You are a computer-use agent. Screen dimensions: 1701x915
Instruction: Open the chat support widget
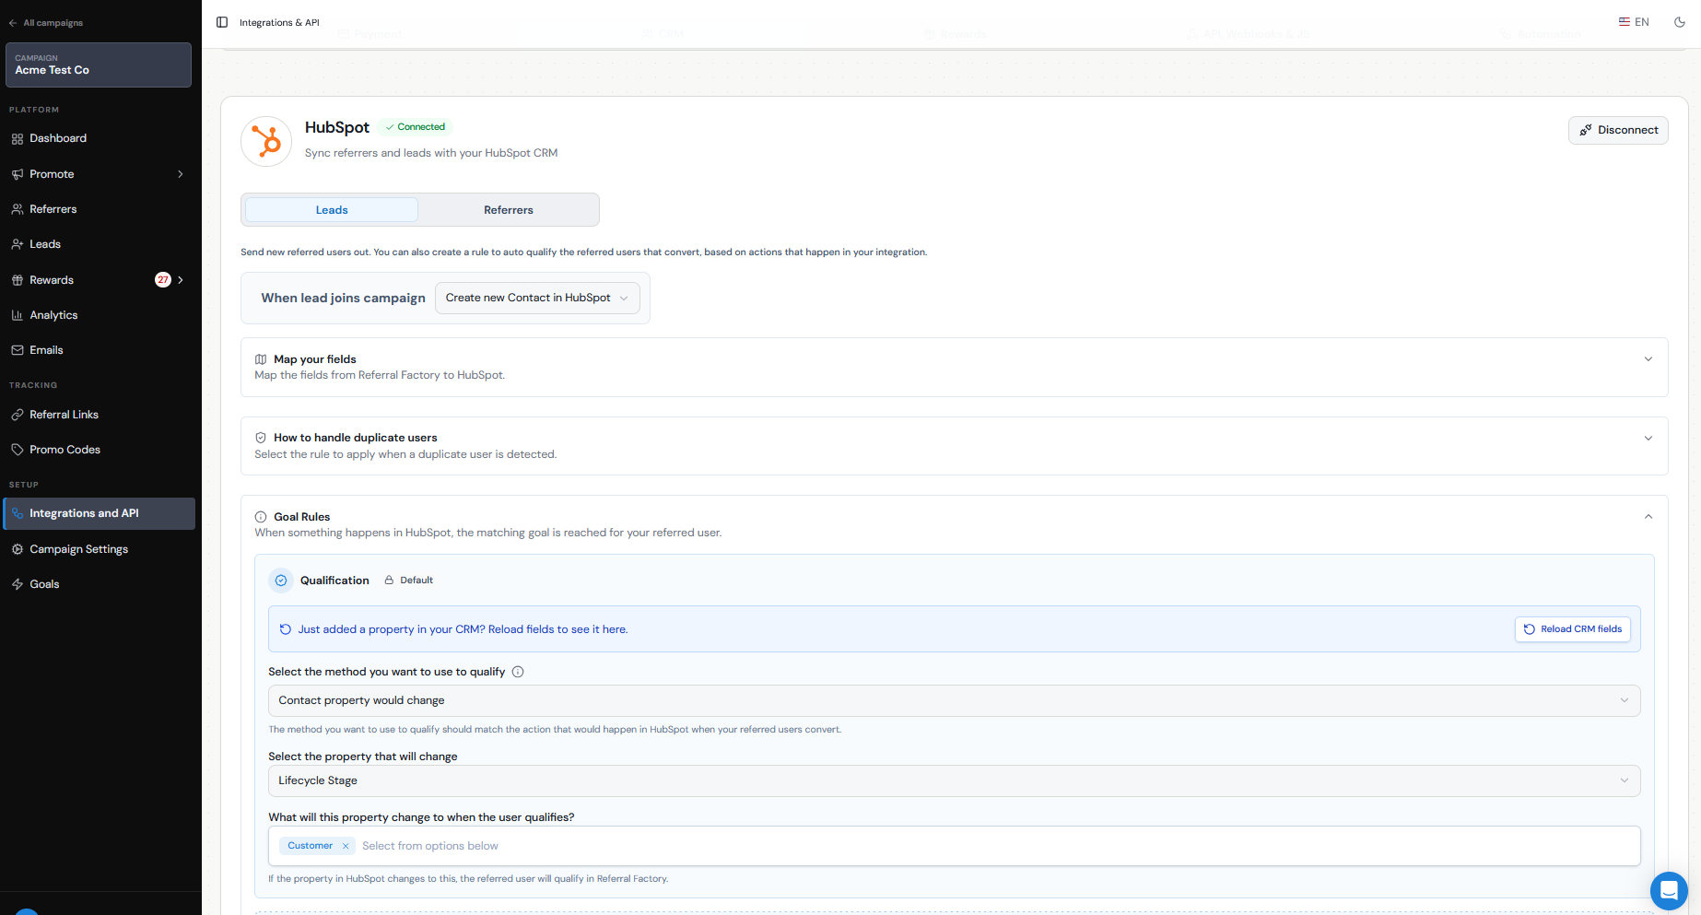(x=1668, y=891)
